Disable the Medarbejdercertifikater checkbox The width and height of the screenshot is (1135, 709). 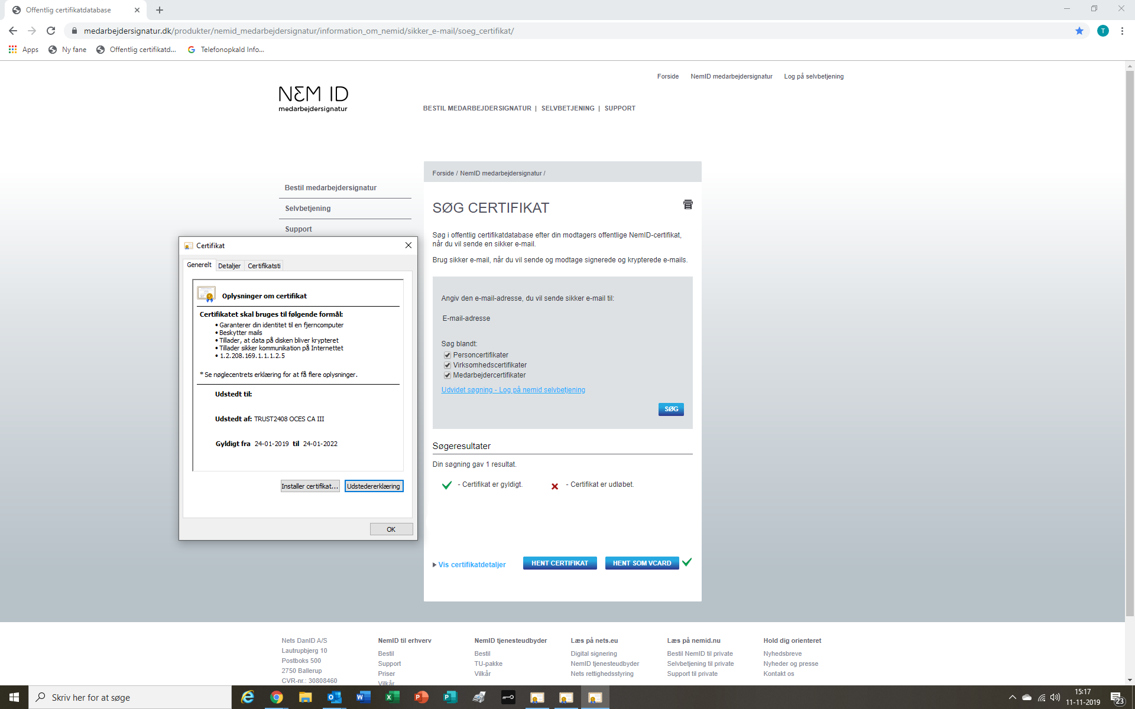click(x=447, y=375)
